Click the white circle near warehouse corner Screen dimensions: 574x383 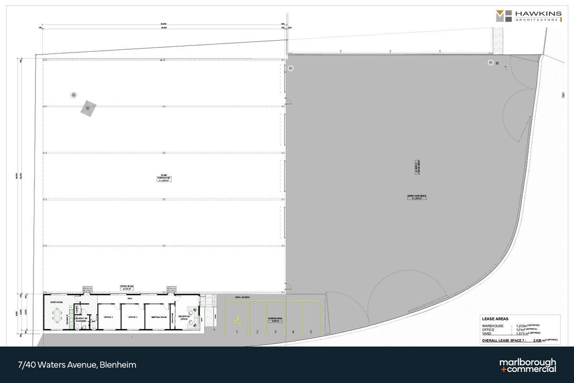pyautogui.click(x=291, y=68)
